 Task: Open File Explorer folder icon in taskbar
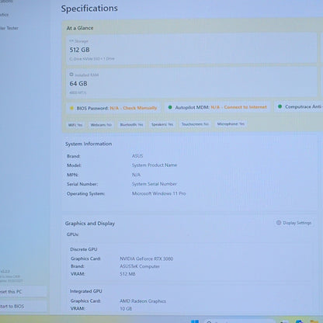pos(314,321)
